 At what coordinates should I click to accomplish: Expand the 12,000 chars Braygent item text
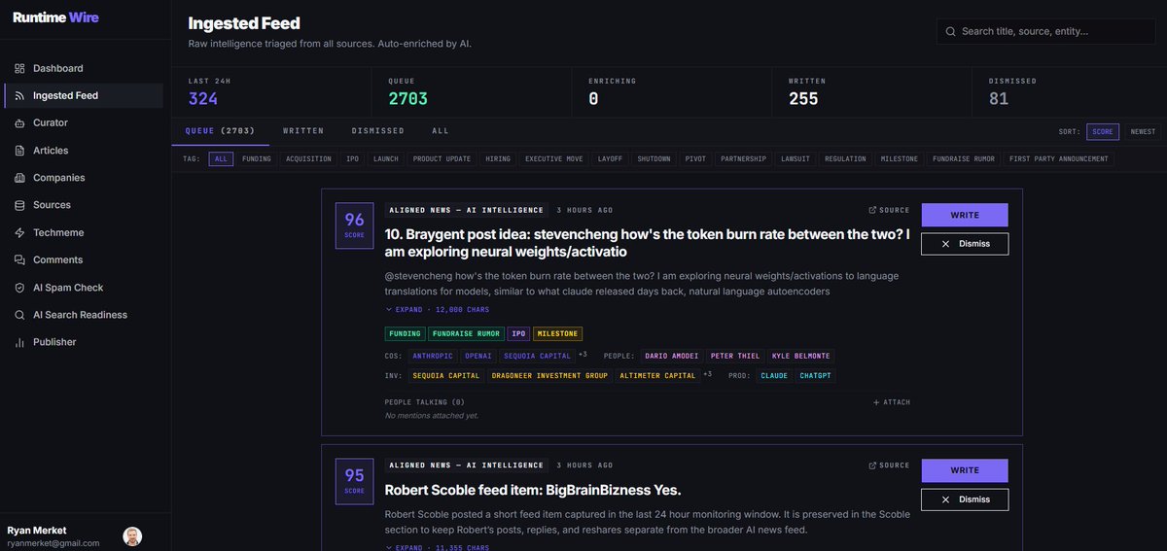click(x=437, y=310)
